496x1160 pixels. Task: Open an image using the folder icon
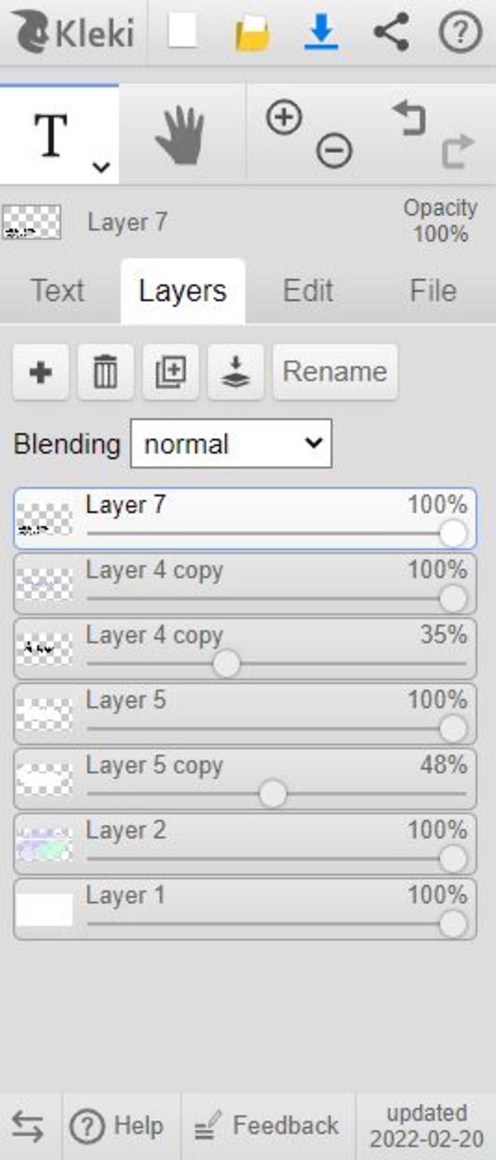coord(252,32)
